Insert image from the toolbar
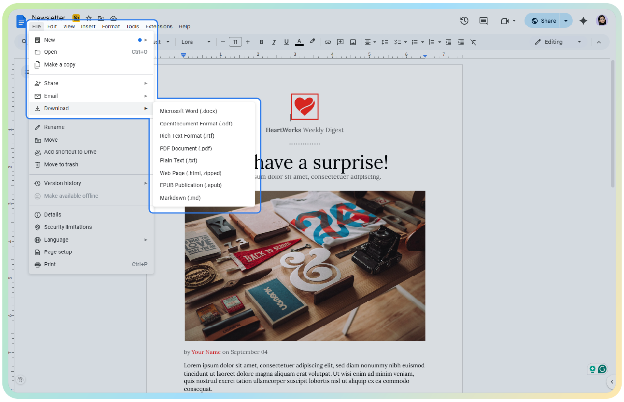The image size is (624, 402). 353,42
